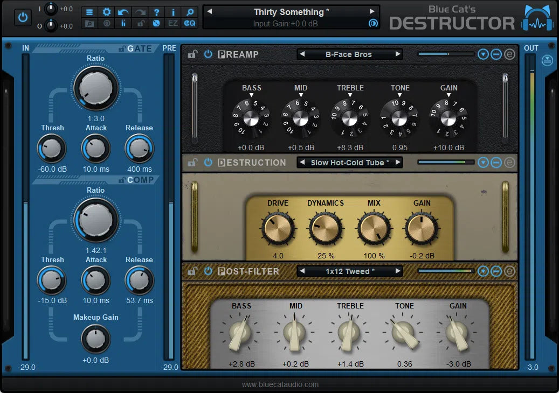
Task: Click the undo arrow icon
Action: tap(123, 12)
